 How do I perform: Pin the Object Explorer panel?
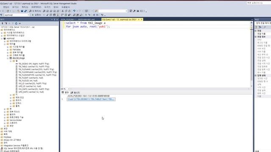(x=55, y=19)
